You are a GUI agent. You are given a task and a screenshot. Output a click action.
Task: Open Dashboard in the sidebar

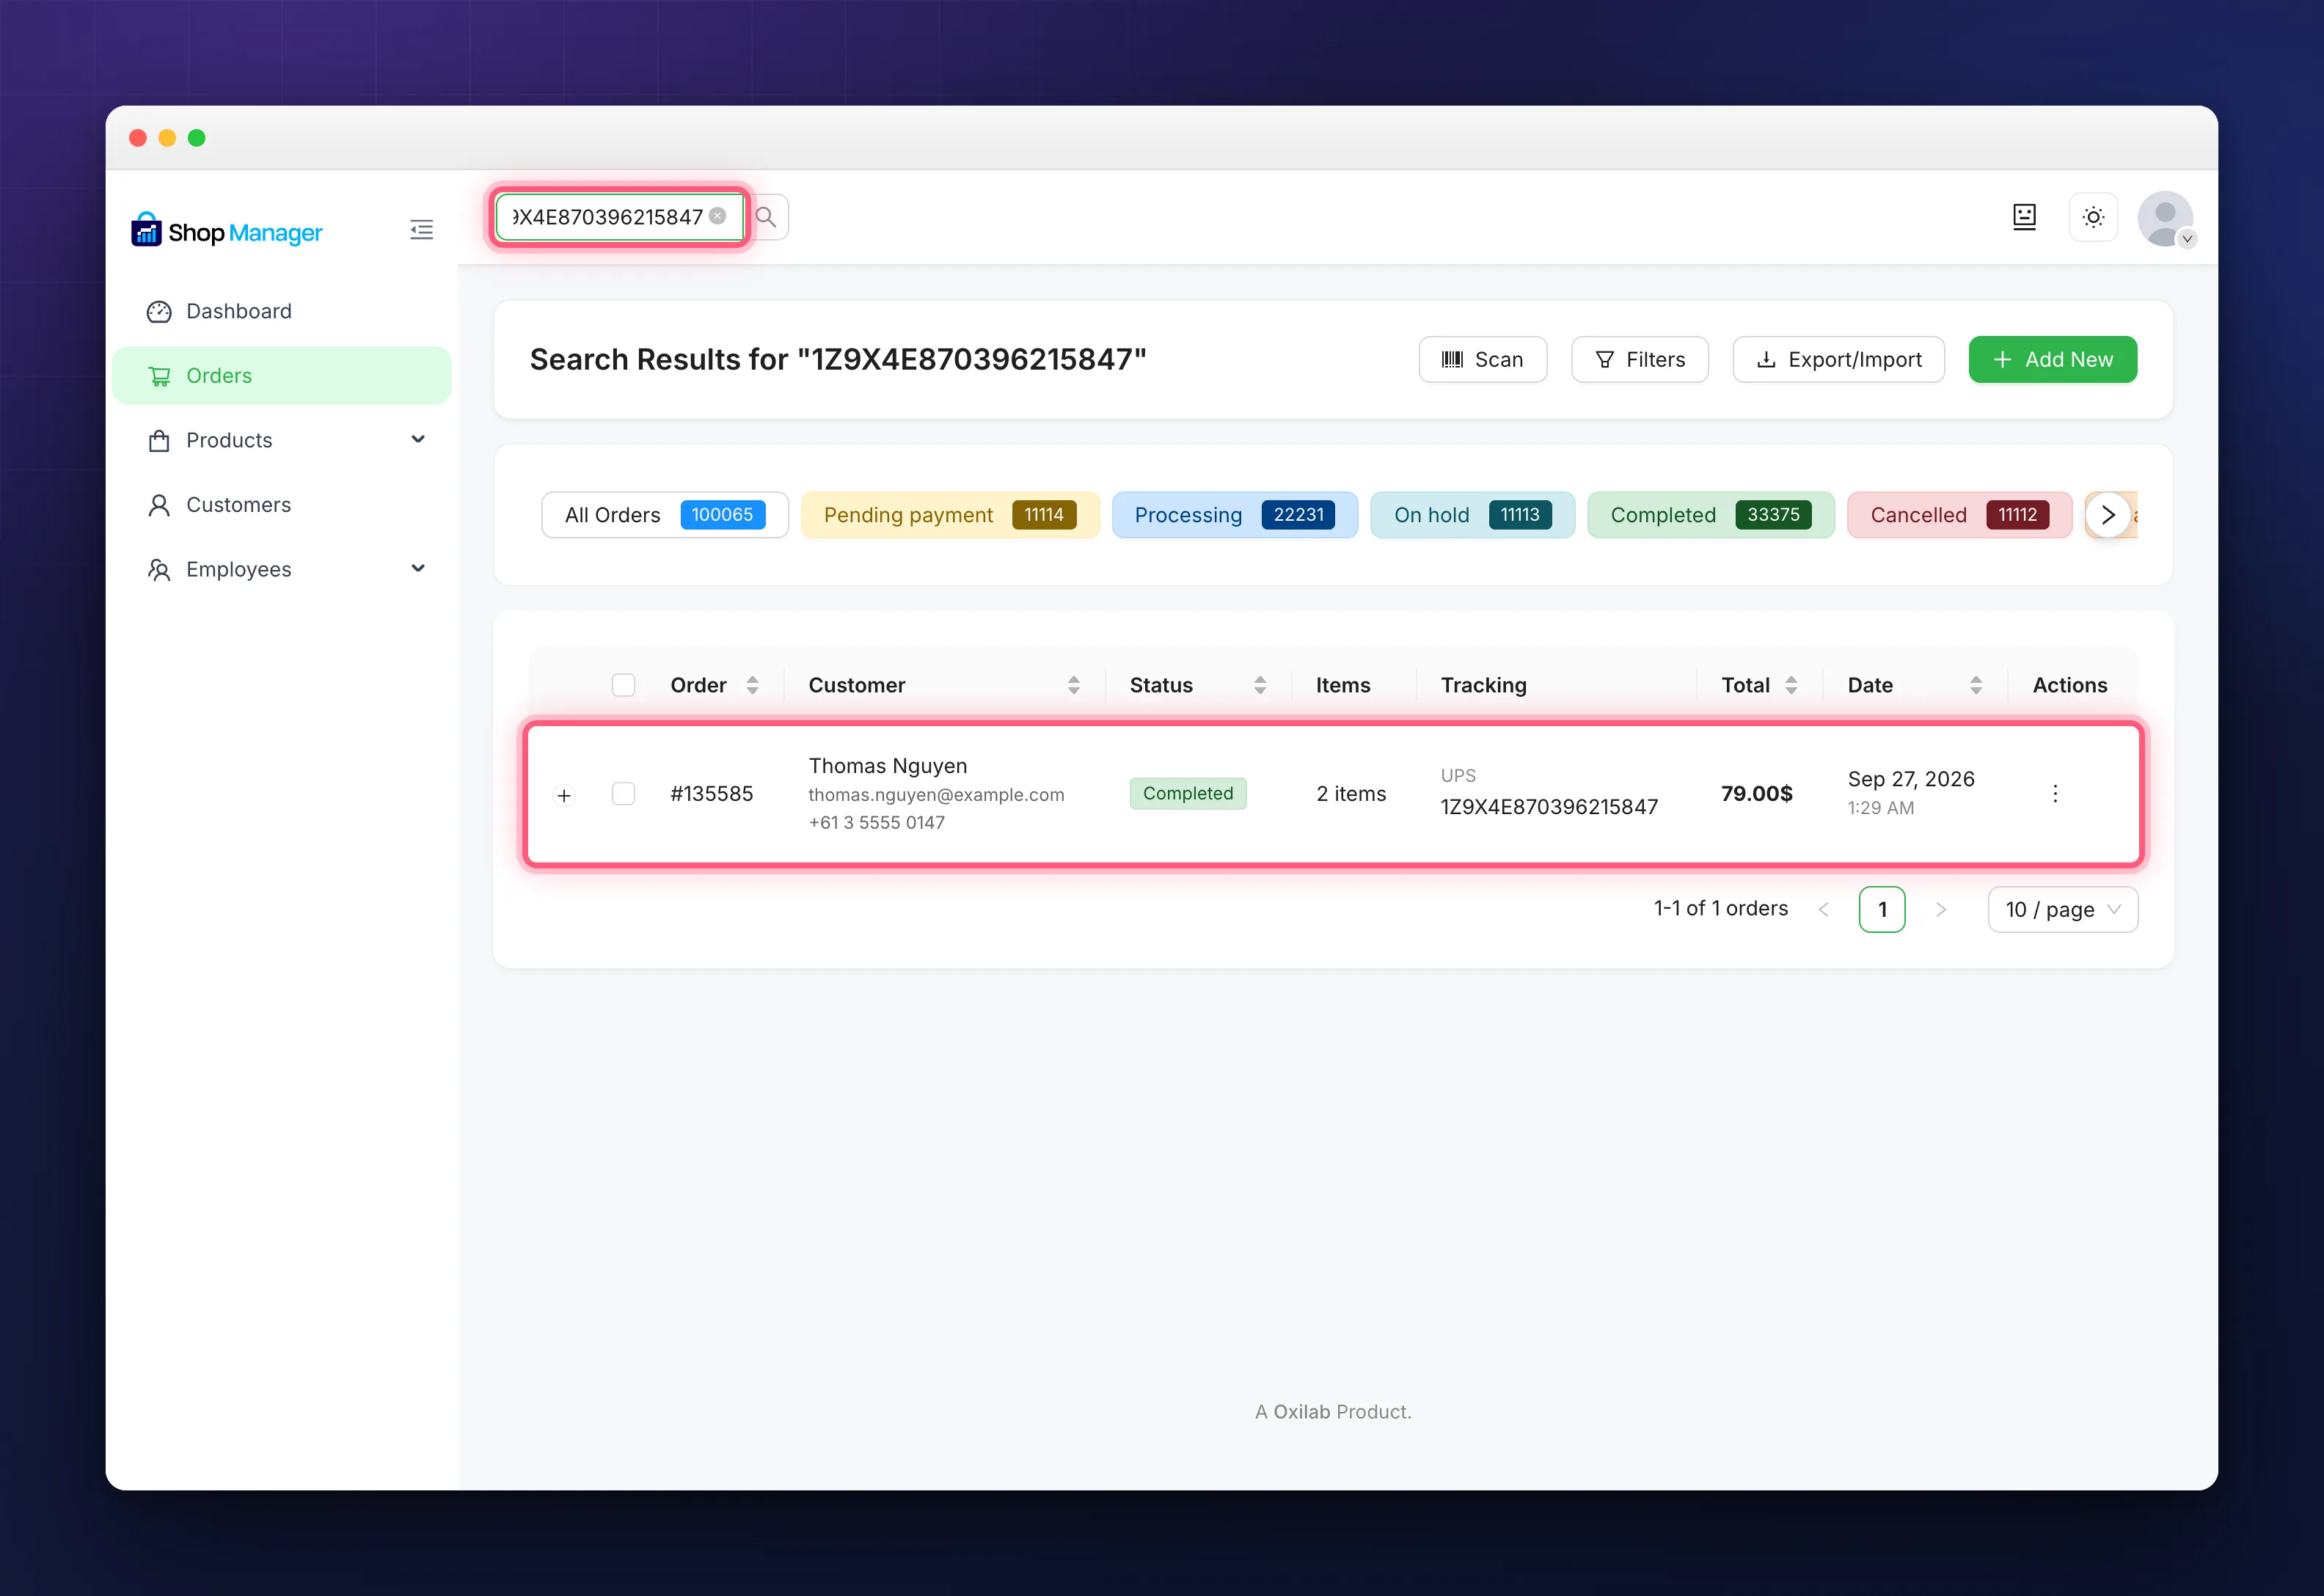pos(282,311)
